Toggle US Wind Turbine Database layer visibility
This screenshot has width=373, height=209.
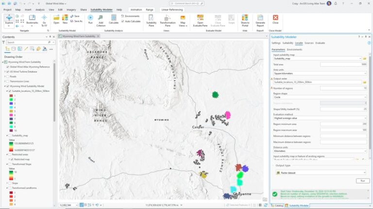(x=8, y=72)
